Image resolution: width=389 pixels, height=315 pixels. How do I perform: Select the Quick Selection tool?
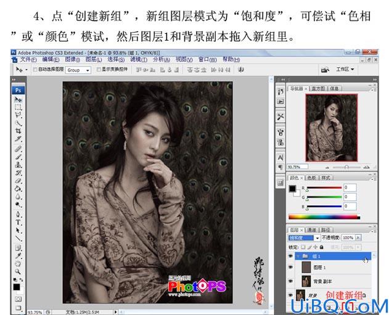(18, 123)
